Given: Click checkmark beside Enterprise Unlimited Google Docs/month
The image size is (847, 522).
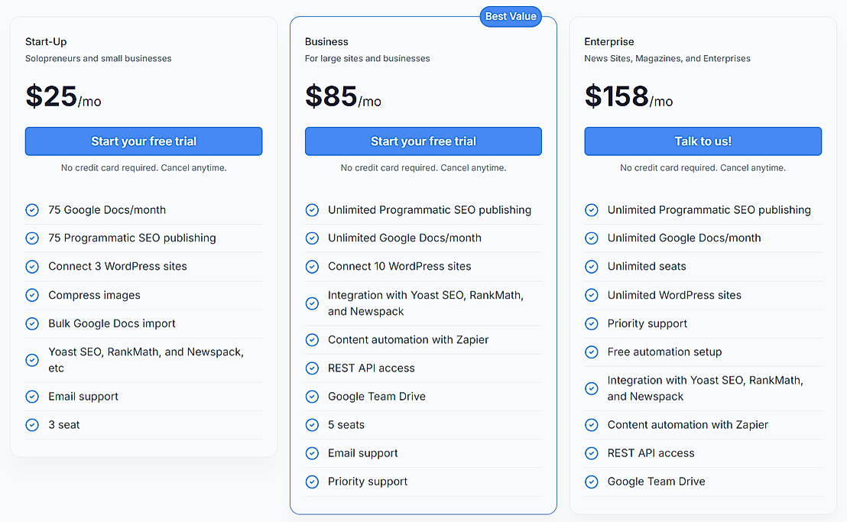Looking at the screenshot, I should coord(592,238).
